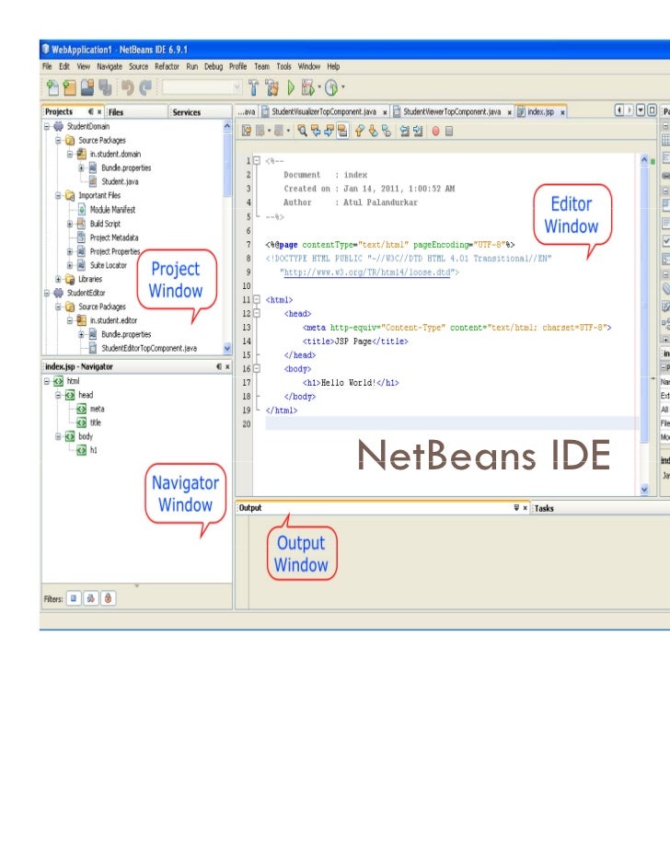Toggle highlight search in editor toolbar
Screen dimensions: 670x868
coord(342,132)
